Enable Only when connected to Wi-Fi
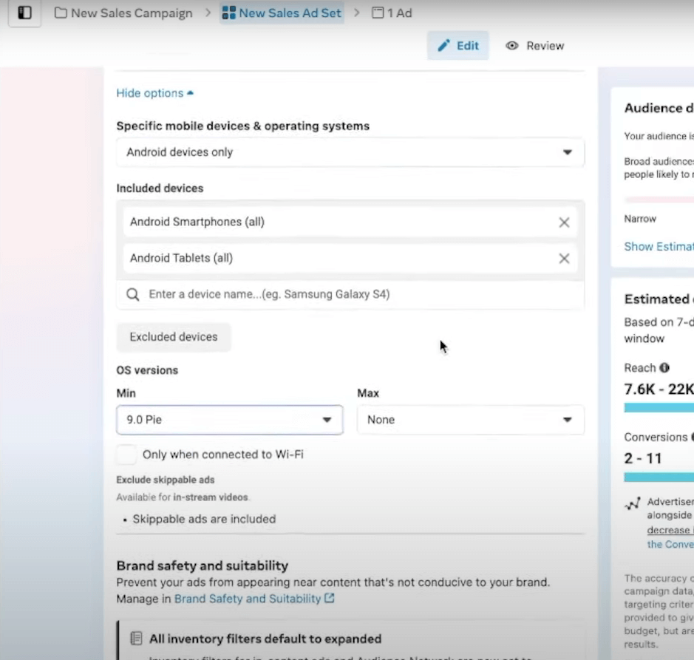 coord(126,455)
